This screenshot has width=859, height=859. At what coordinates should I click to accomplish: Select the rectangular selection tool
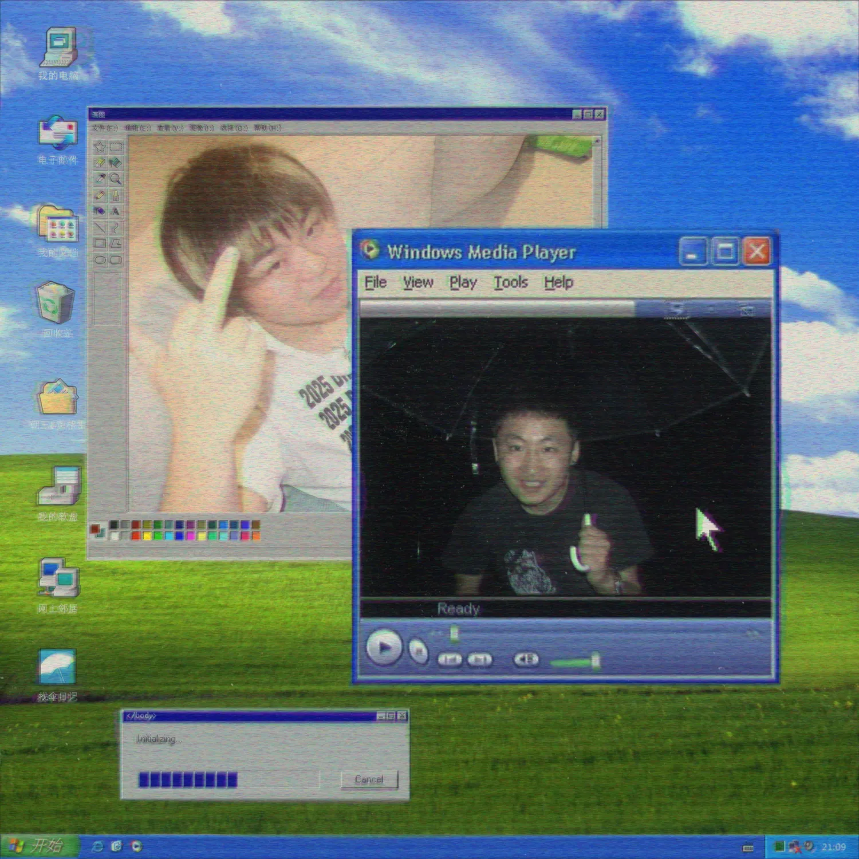(116, 147)
